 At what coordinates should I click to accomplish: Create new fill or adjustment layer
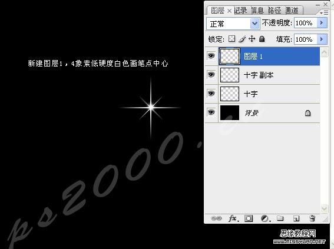[266, 218]
